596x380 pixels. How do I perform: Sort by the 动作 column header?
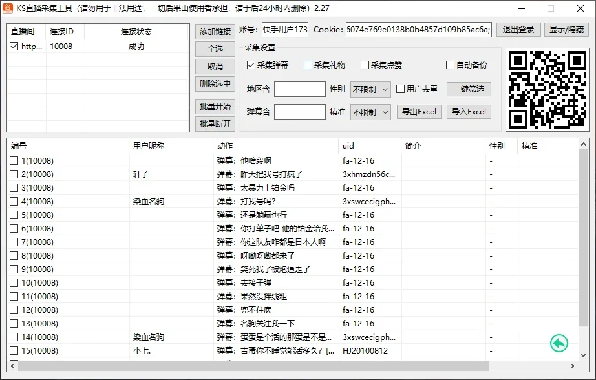276,146
